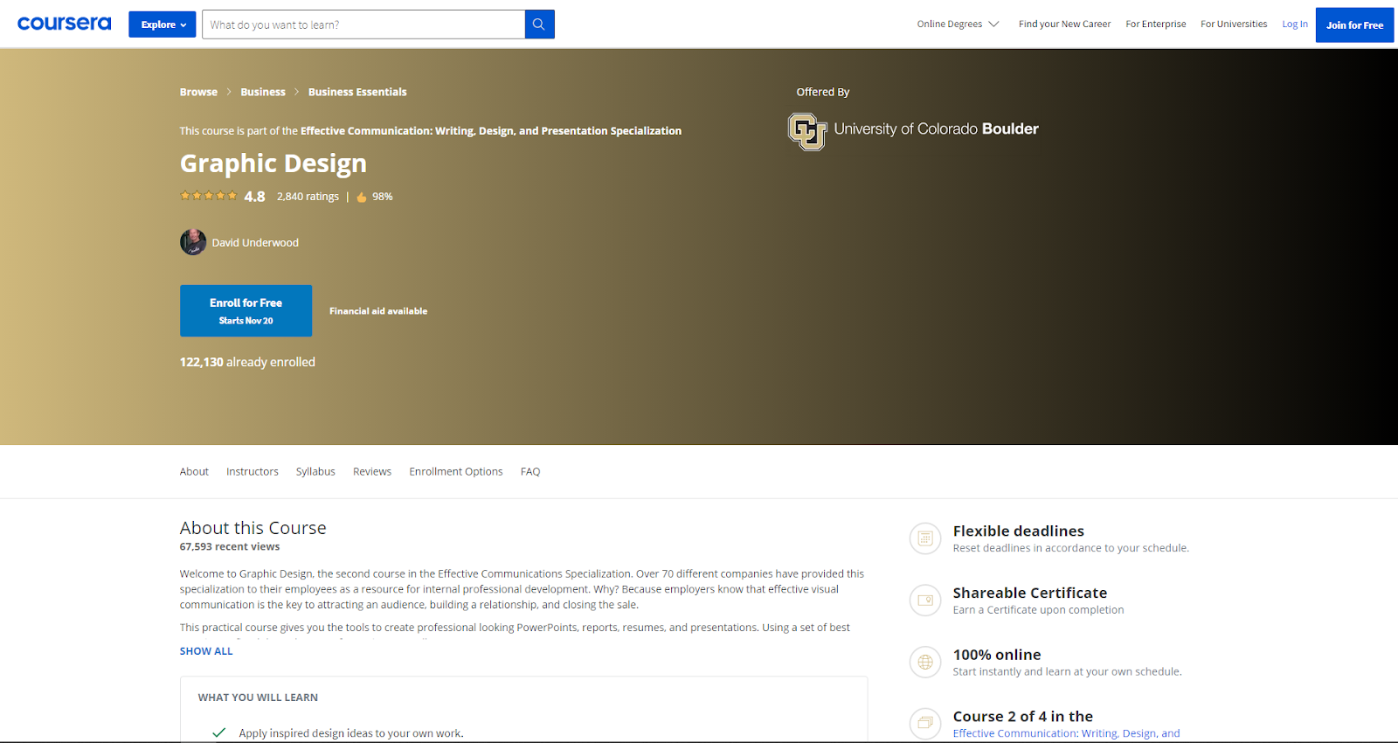Click the search input field

tap(363, 24)
